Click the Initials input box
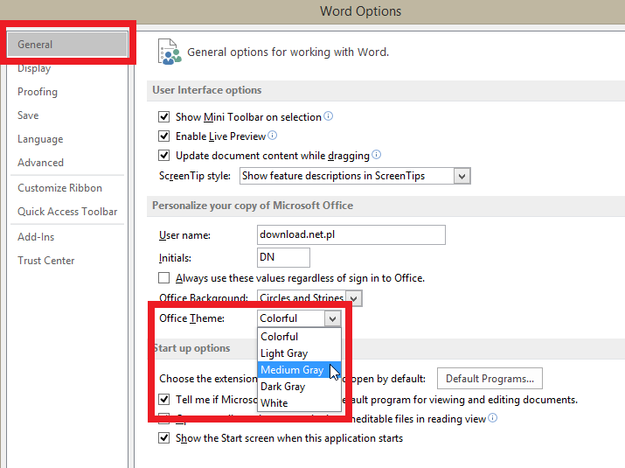Screen dimensions: 625x468 283,257
